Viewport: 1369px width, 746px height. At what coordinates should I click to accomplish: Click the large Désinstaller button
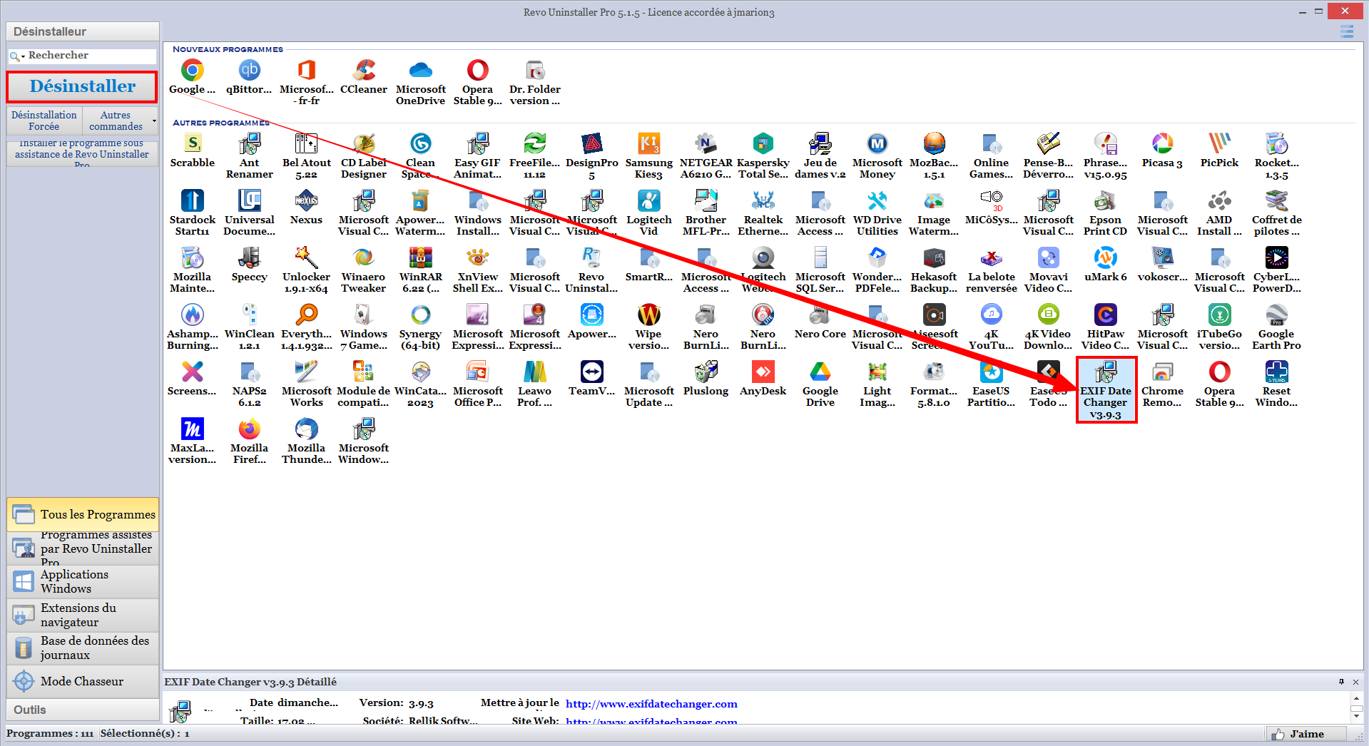coord(82,86)
